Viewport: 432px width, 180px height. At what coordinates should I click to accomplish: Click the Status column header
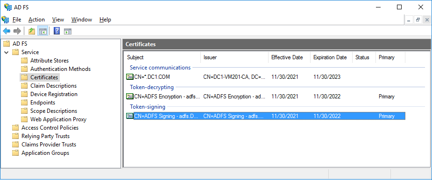[x=364, y=57]
